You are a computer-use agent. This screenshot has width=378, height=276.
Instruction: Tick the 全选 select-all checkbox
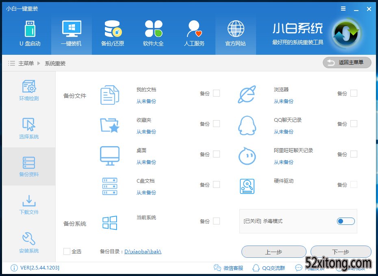(x=67, y=251)
